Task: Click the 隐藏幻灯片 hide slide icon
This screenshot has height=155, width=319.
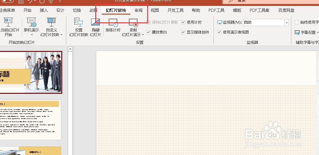Action: (x=96, y=23)
